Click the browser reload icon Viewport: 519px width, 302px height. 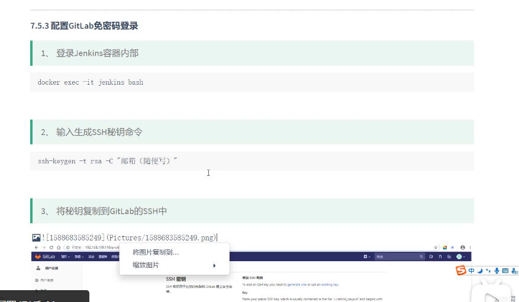51,248
